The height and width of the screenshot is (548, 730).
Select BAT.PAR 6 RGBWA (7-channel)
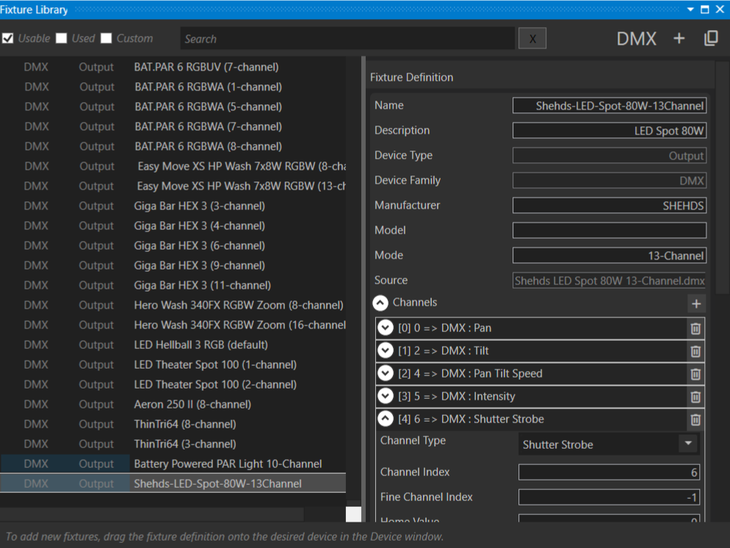[x=173, y=126]
